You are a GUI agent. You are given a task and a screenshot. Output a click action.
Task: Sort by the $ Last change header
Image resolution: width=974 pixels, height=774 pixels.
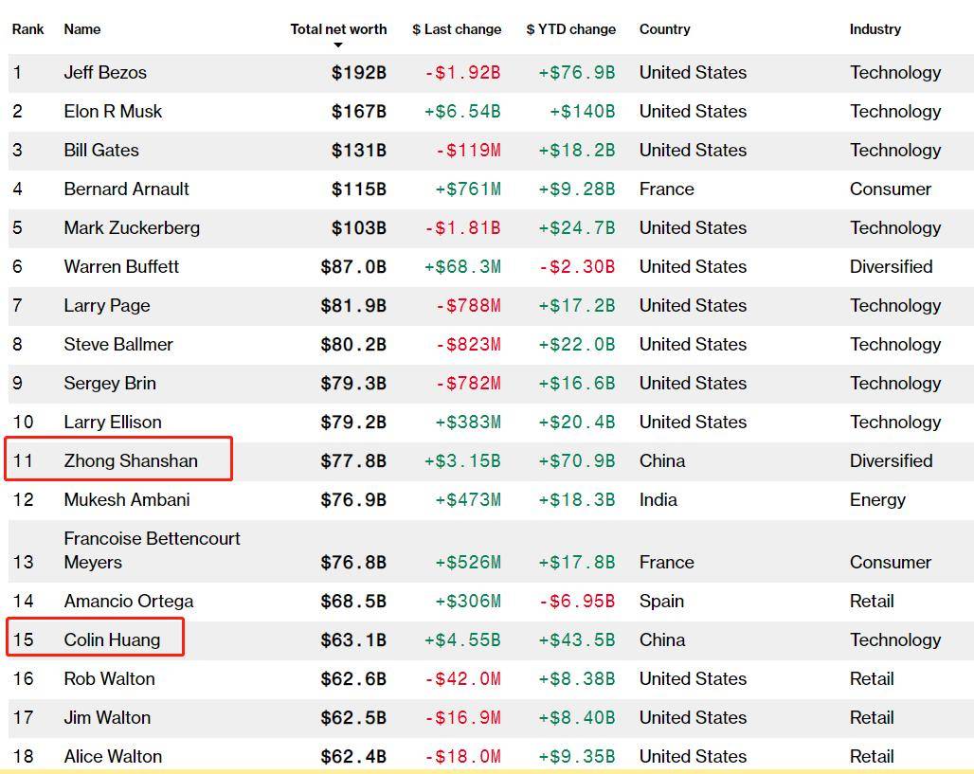coord(457,29)
